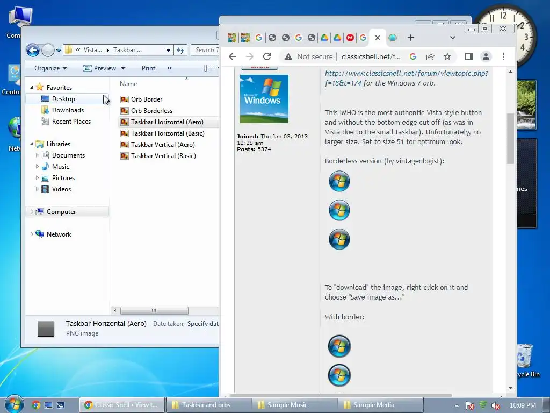Open the Preview dropdown arrow
The image size is (550, 413).
123,68
